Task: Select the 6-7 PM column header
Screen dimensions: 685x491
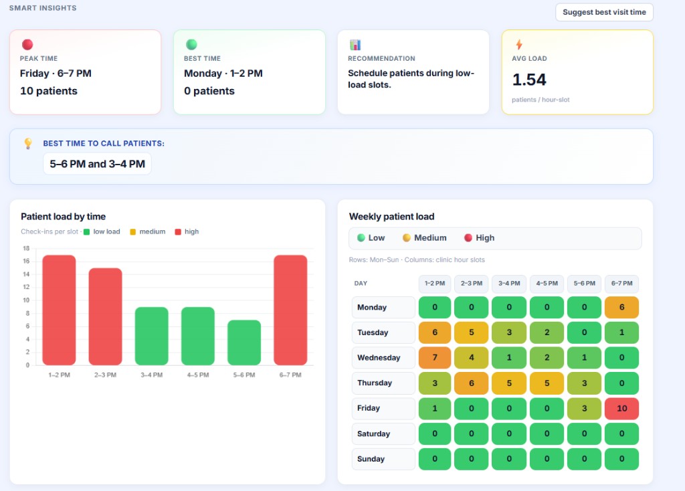Action: click(621, 283)
